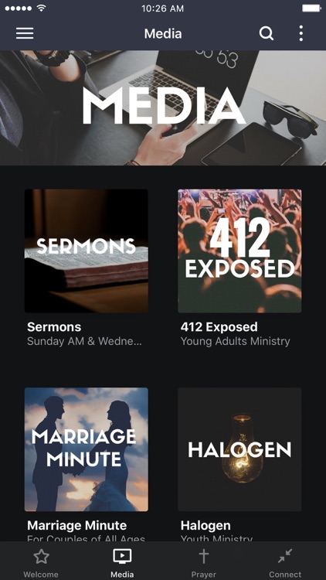Open the Sermons thumbnail
Viewport: 326px width, 580px height.
click(x=87, y=251)
